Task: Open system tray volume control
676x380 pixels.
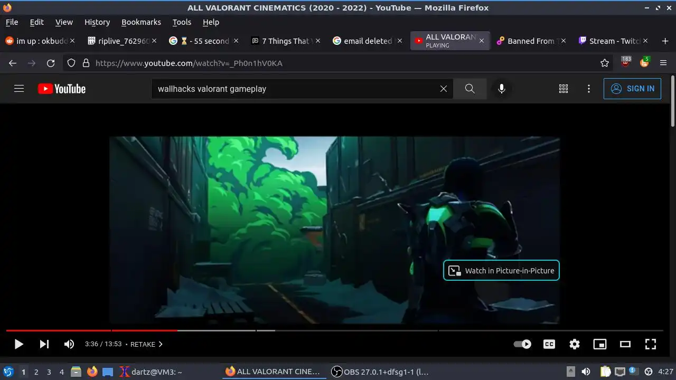Action: (586, 372)
